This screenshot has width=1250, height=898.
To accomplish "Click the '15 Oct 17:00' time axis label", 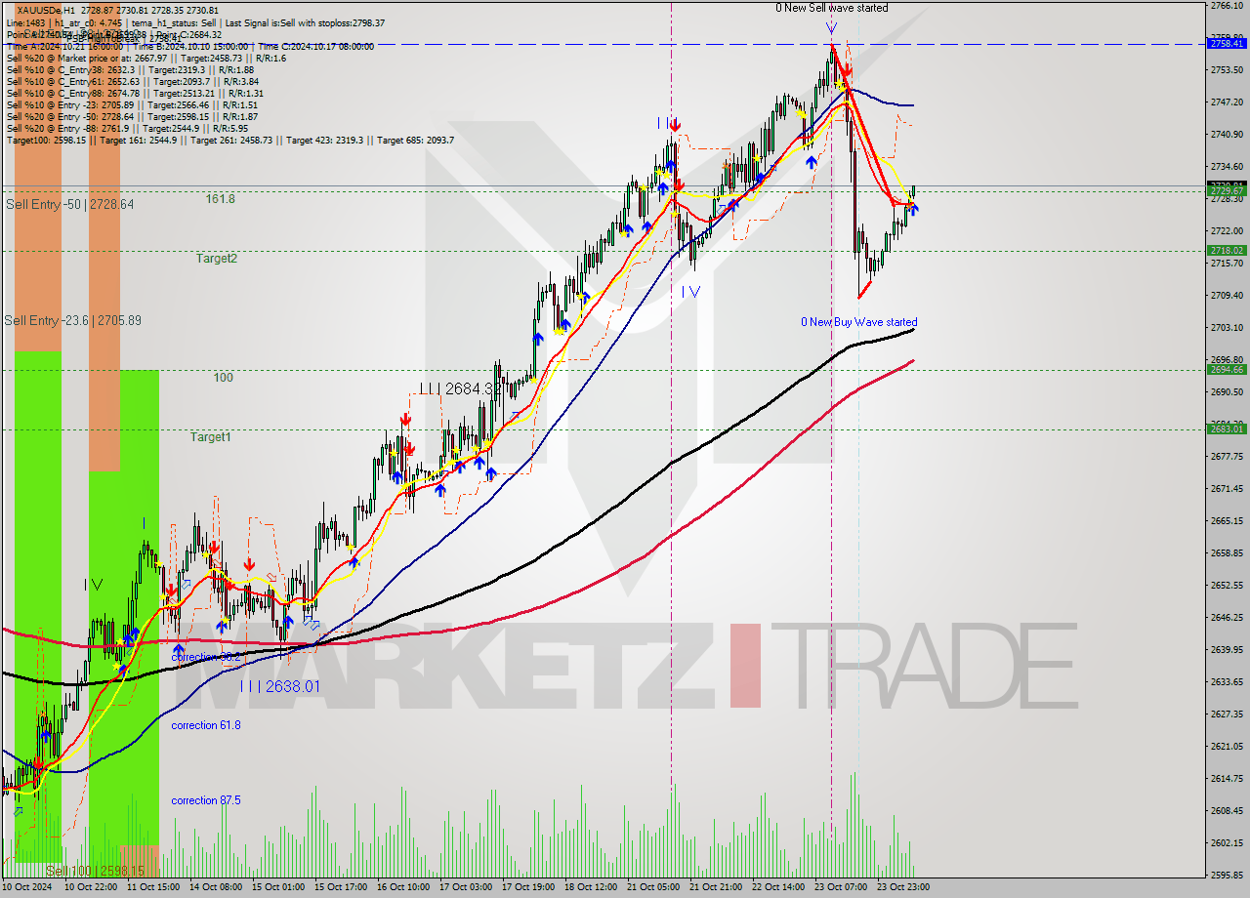I will click(342, 887).
